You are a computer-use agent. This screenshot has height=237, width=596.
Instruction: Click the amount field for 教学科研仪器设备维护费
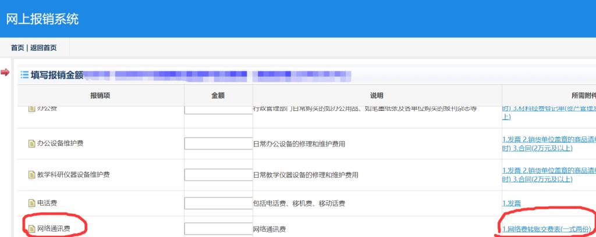[219, 175]
